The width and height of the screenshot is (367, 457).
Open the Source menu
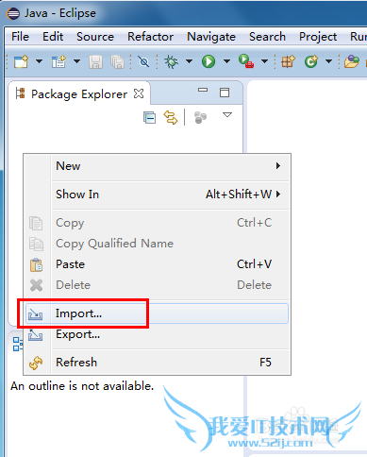tap(95, 37)
